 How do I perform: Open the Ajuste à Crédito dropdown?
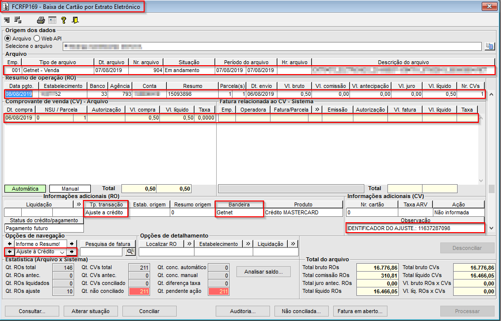coord(62,252)
